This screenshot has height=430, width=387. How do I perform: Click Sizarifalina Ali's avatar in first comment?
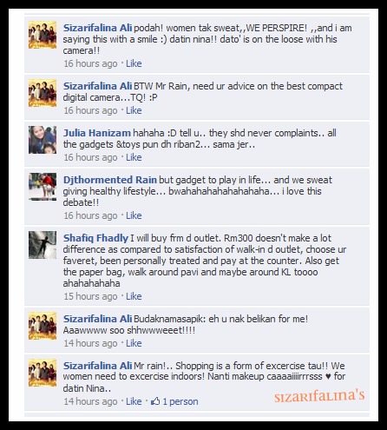(43, 35)
